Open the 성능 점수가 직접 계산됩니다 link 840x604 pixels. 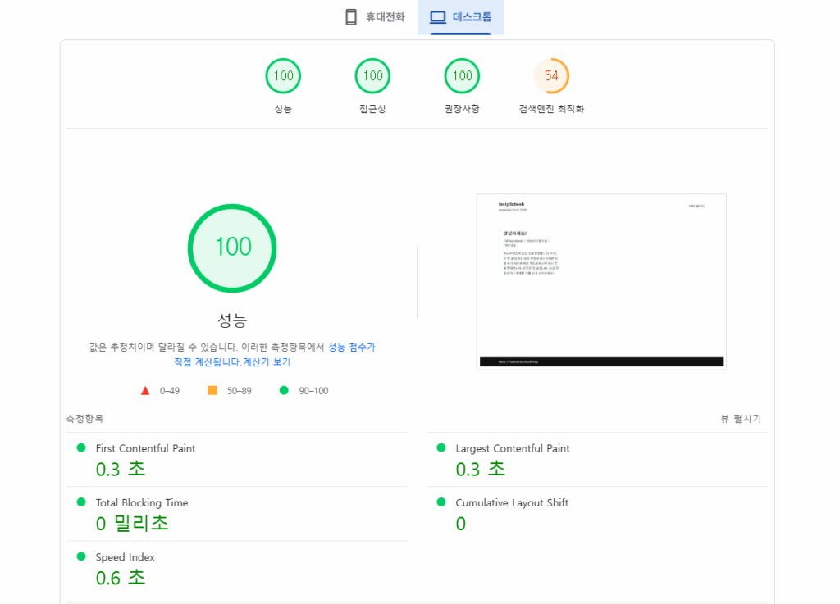[x=351, y=347]
